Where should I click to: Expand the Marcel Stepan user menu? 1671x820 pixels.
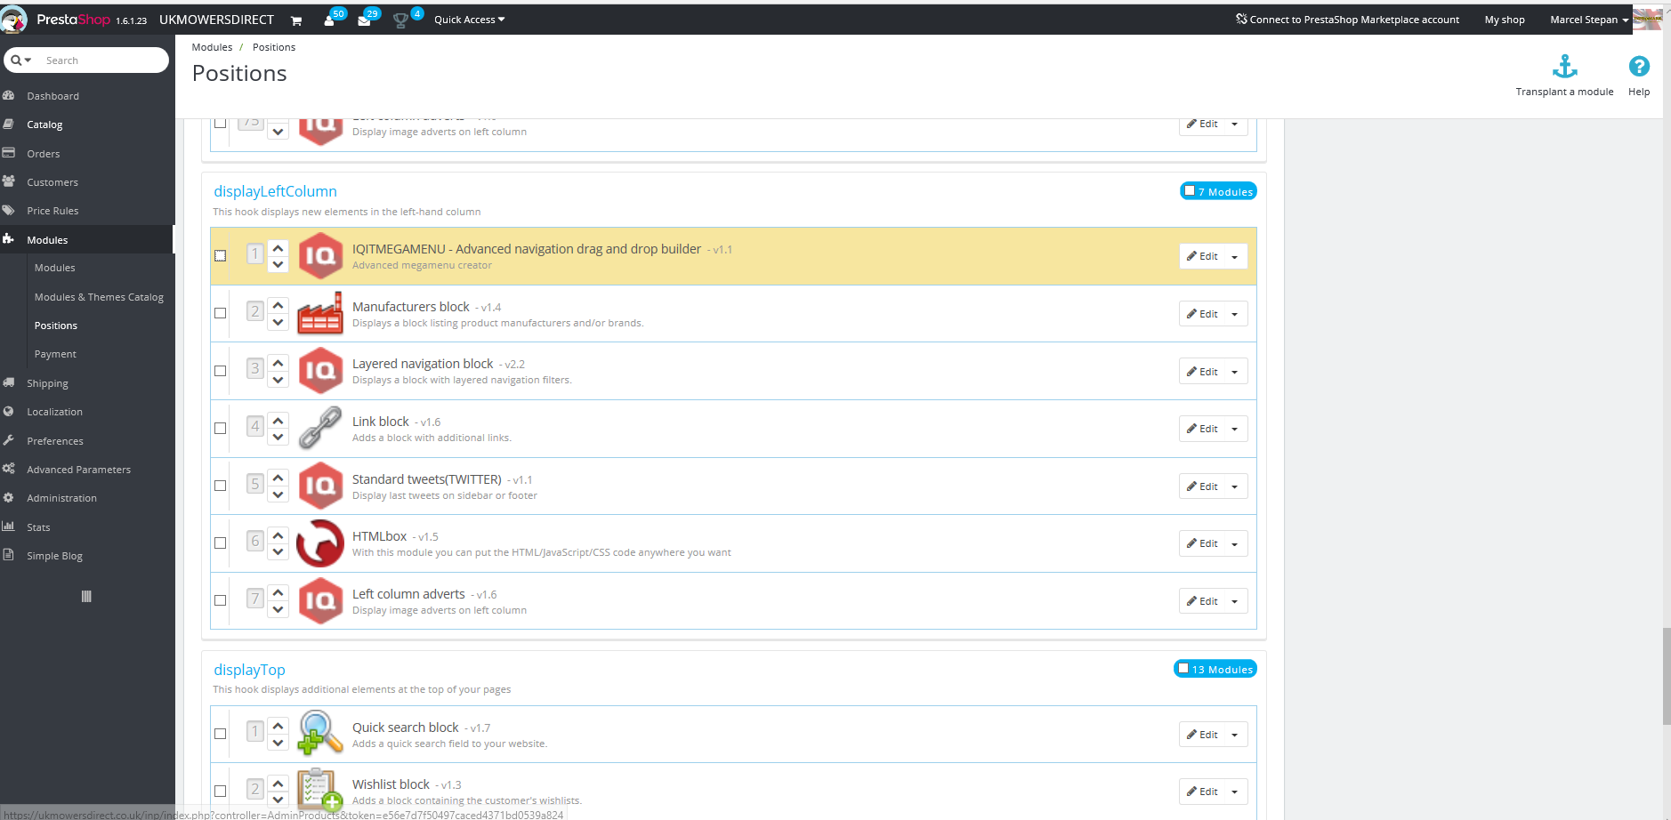1588,20
